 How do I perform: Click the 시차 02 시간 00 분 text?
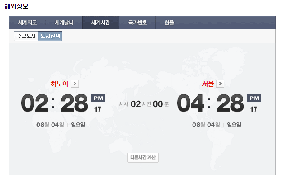(x=144, y=104)
